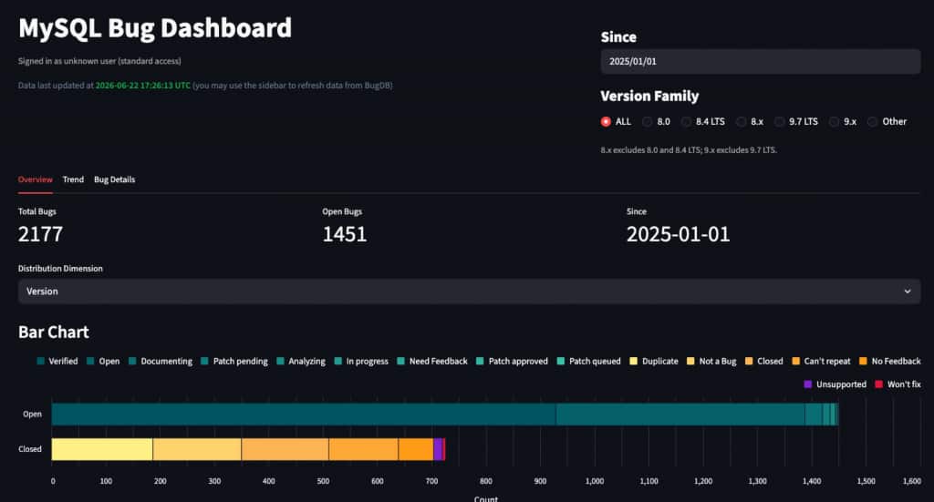
Task: Open the Distribution Dimension Version dropdown
Action: click(x=469, y=292)
